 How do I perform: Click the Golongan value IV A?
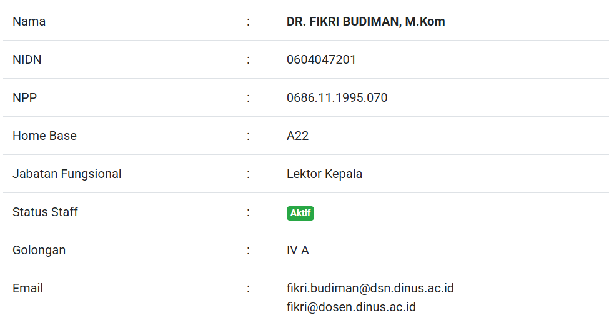click(x=297, y=250)
